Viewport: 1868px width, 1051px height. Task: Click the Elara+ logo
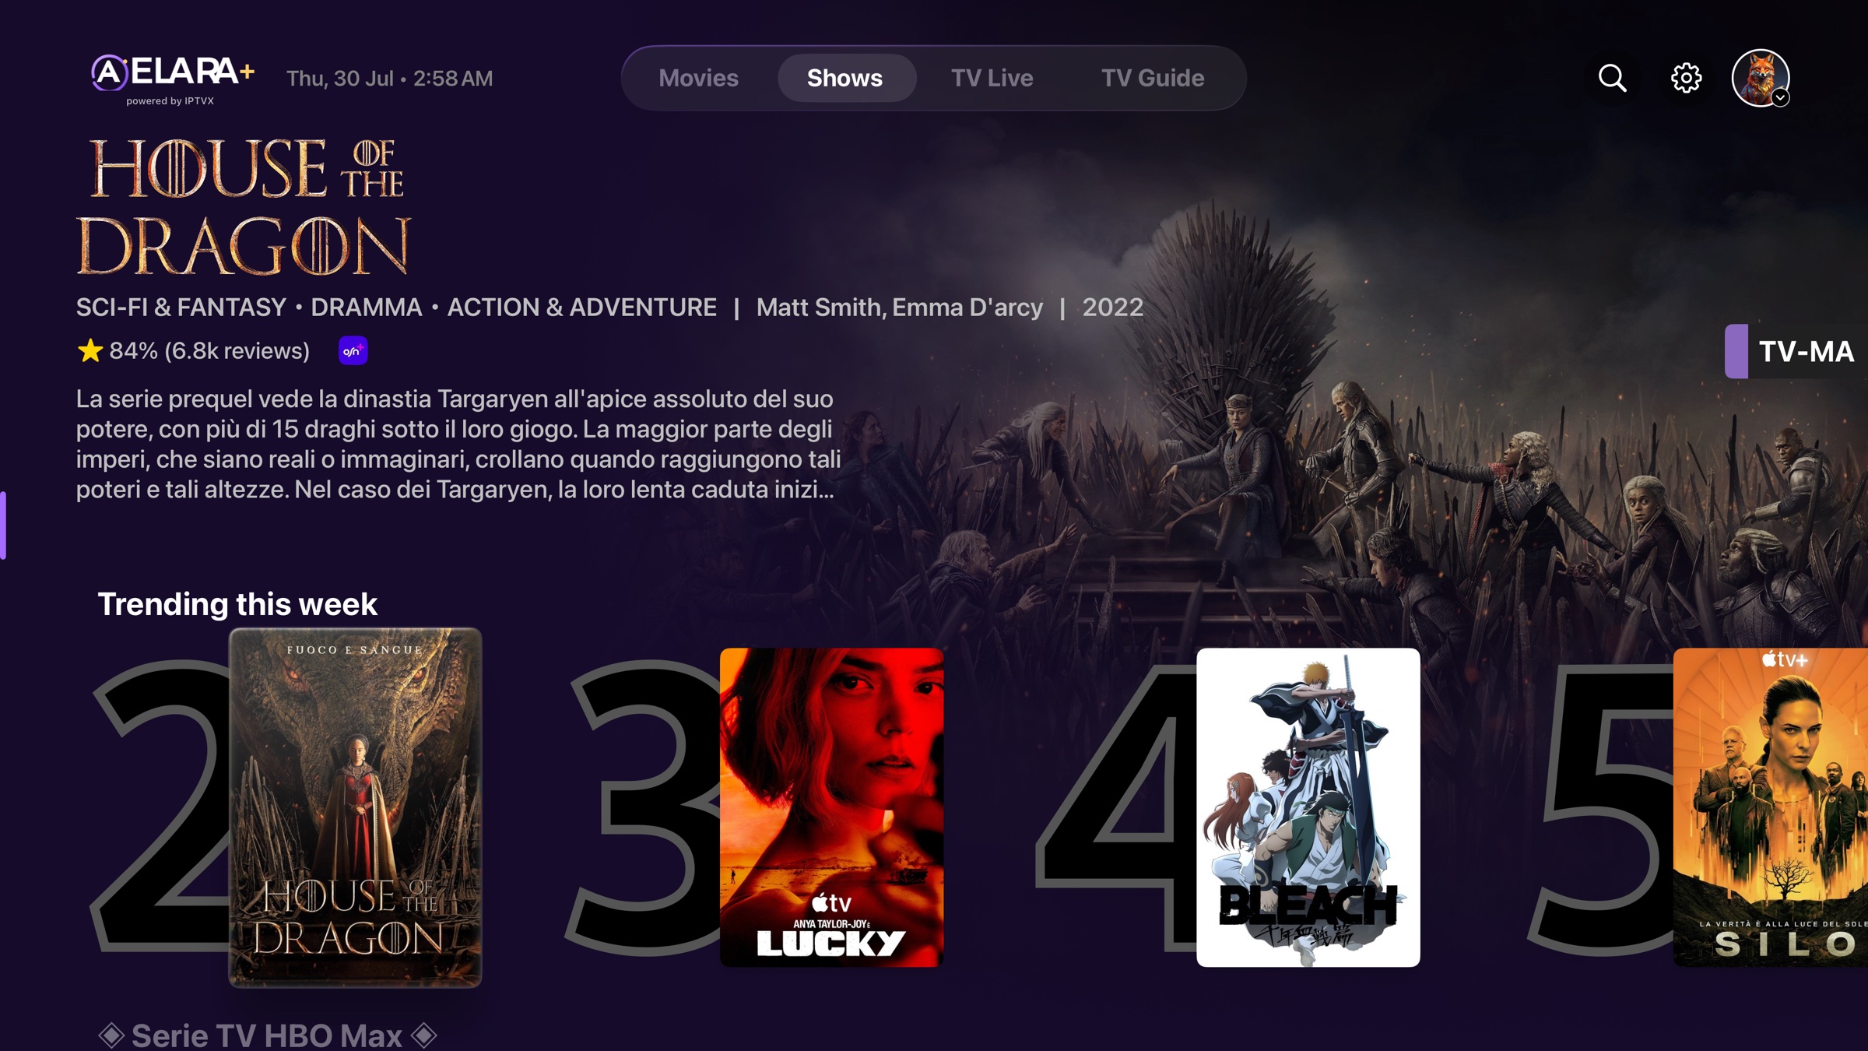pyautogui.click(x=173, y=73)
